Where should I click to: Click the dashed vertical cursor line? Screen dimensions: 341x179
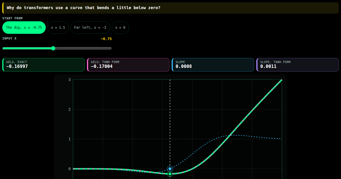(x=170, y=122)
